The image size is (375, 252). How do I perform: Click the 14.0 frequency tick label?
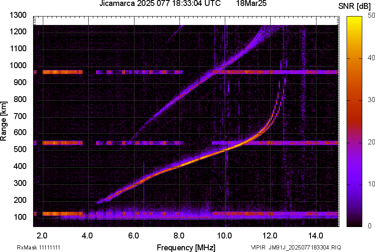(316, 236)
